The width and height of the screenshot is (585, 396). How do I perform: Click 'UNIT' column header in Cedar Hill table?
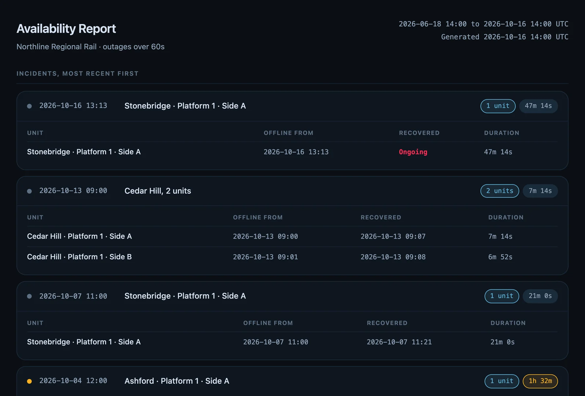(35, 217)
